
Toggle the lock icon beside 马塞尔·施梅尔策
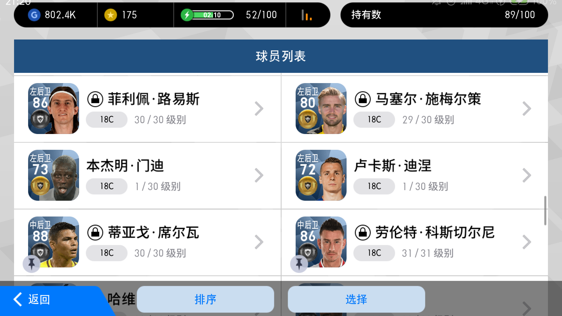click(x=363, y=99)
